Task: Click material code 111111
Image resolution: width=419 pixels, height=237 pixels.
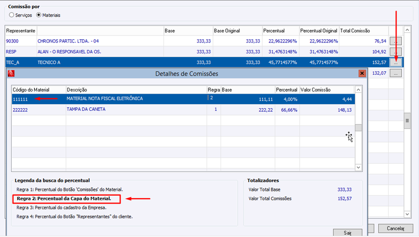Action: pyautogui.click(x=20, y=99)
